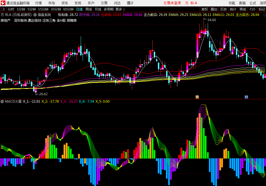
Task: Open the 功能 menu
Action: point(232,3)
